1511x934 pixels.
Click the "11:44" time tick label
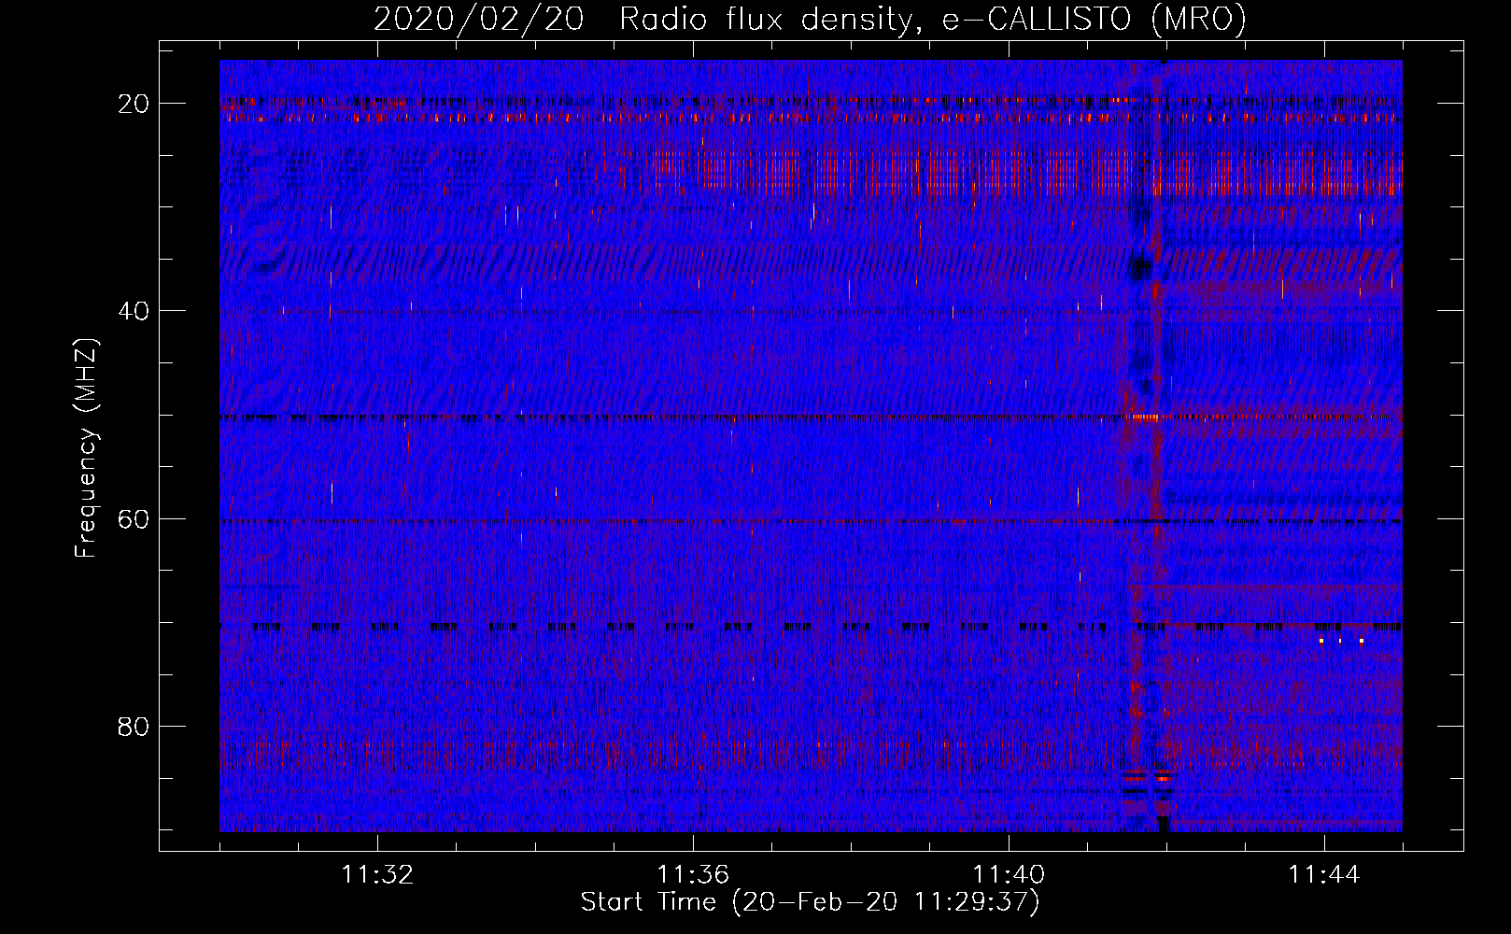pyautogui.click(x=1324, y=875)
